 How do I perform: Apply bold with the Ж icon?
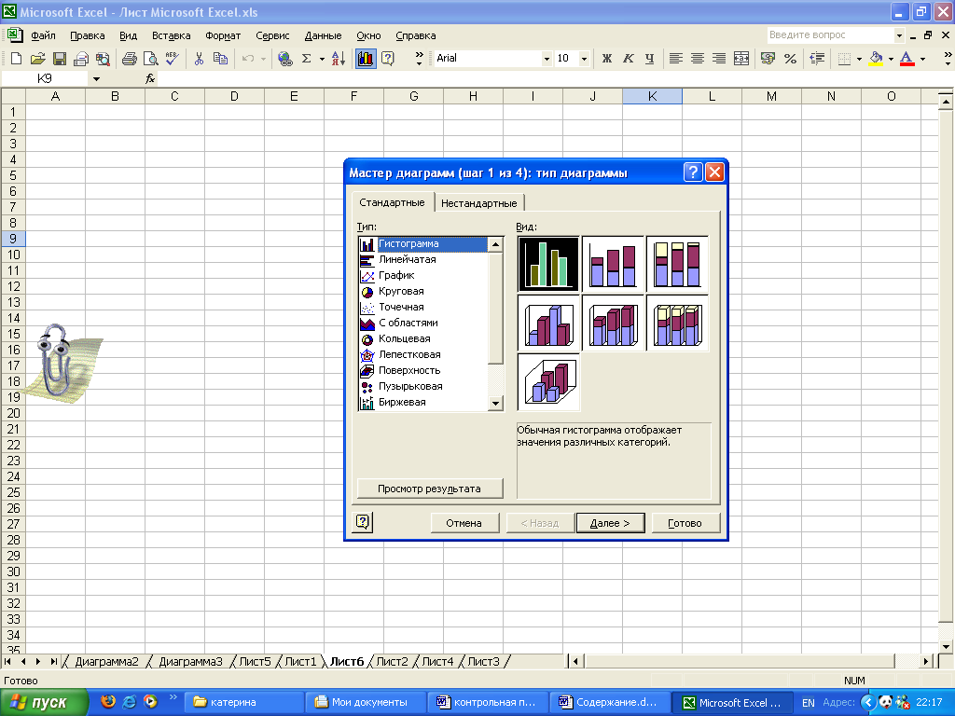pyautogui.click(x=606, y=59)
